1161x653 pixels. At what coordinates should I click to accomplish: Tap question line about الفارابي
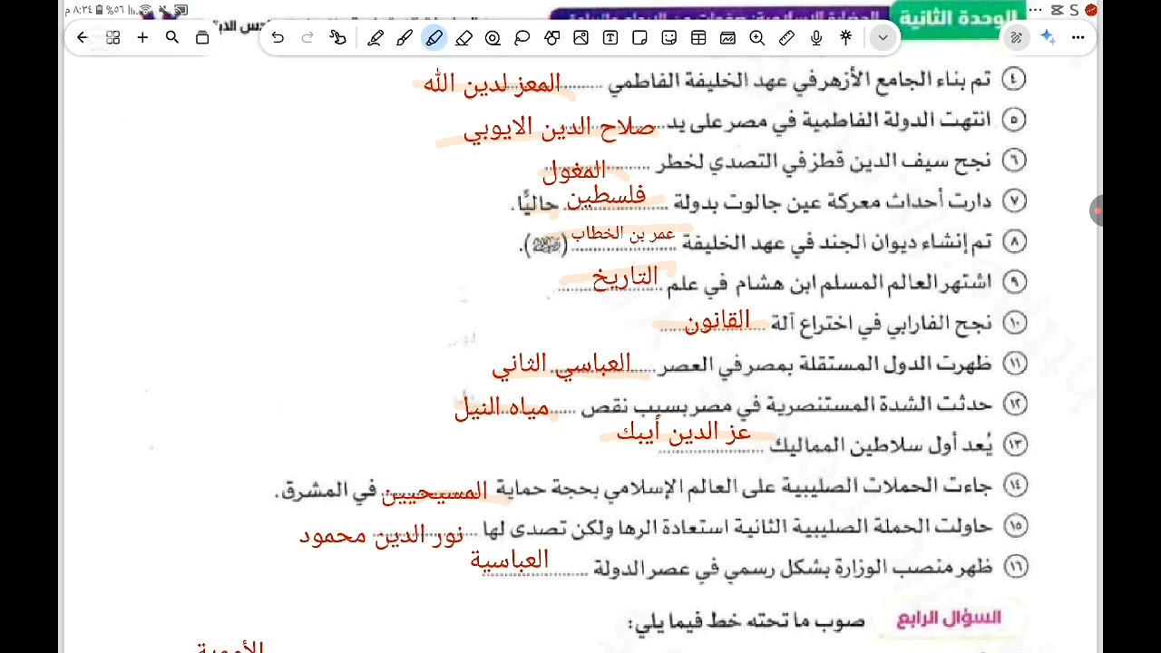click(x=880, y=323)
